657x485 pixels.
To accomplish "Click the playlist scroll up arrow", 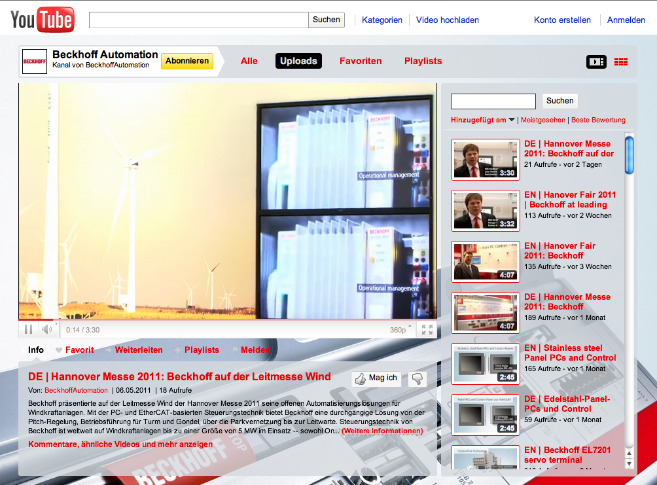I will (x=629, y=453).
